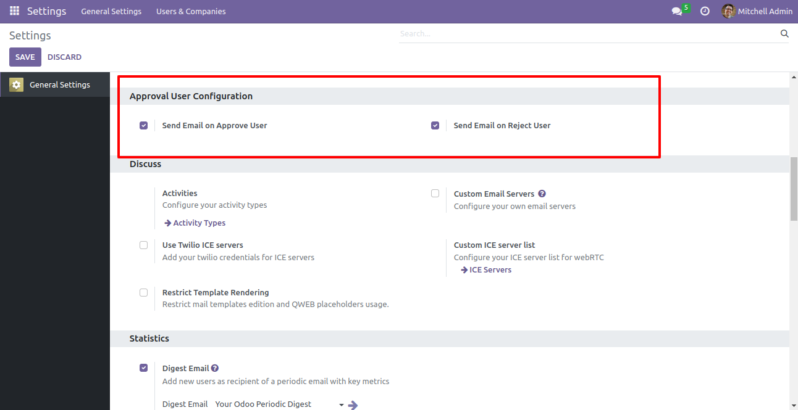Focus the settings search field
This screenshot has width=798, height=410.
589,34
